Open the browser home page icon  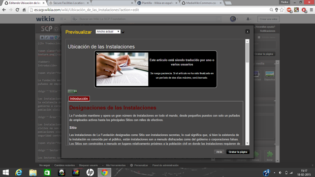click(x=24, y=10)
